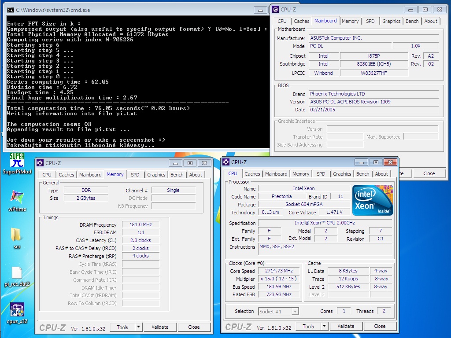Open Caches tab in front CPU window
451x338 pixels.
pos(252,174)
